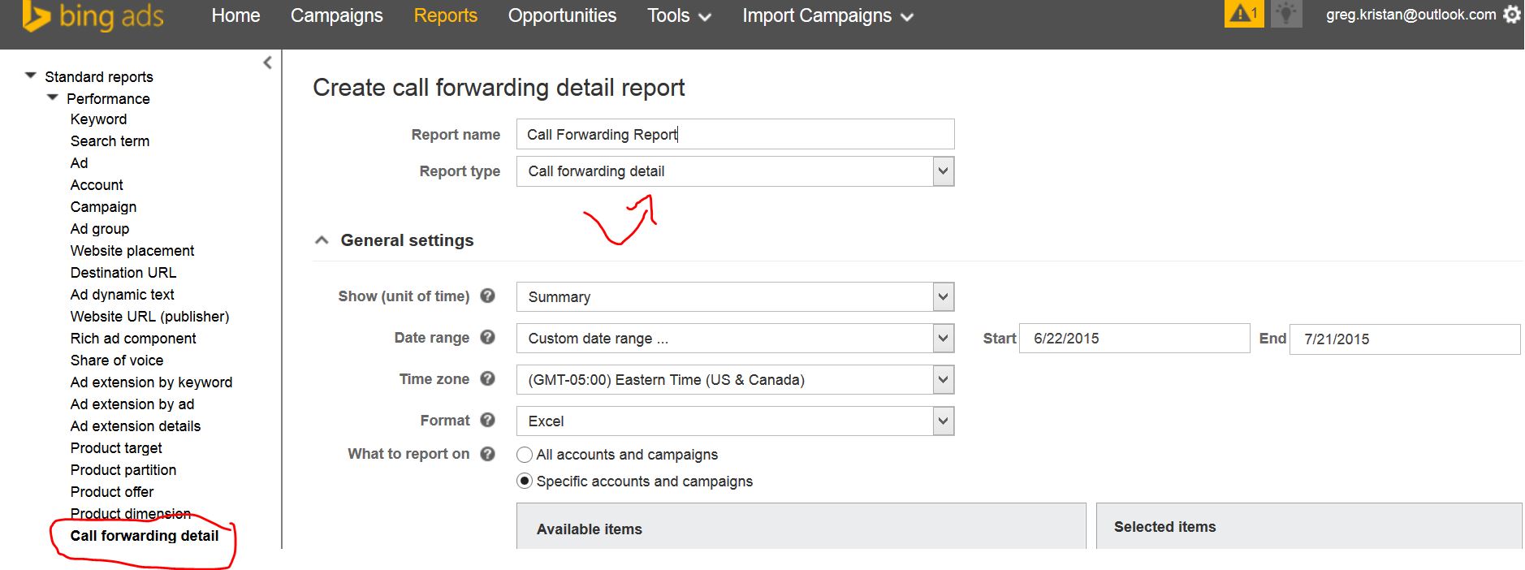Select the Ad group report
The height and width of the screenshot is (570, 1525).
(100, 229)
